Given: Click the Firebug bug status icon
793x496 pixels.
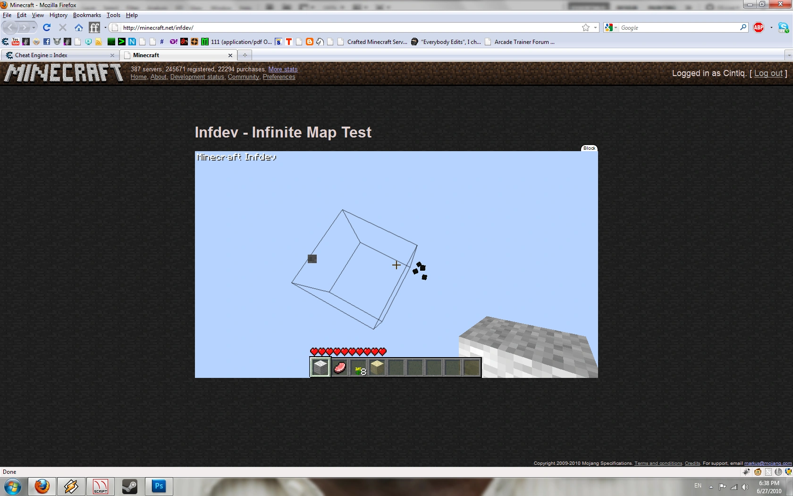Looking at the screenshot, I should 746,471.
